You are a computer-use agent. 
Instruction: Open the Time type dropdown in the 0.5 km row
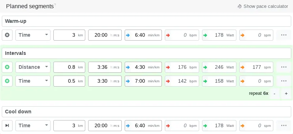[33, 81]
